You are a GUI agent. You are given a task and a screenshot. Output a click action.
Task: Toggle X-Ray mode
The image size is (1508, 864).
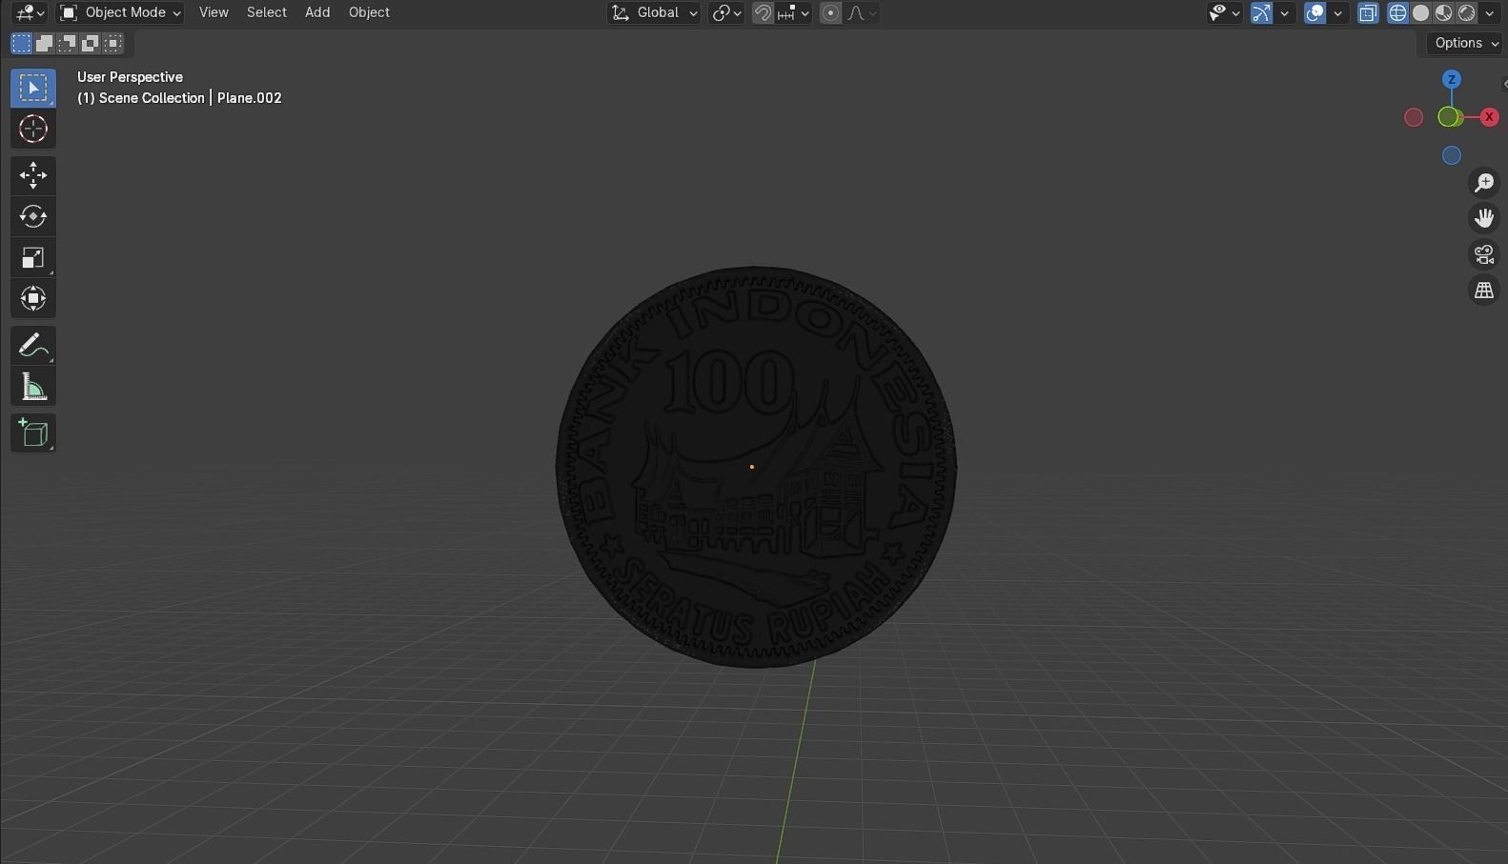tap(1368, 12)
